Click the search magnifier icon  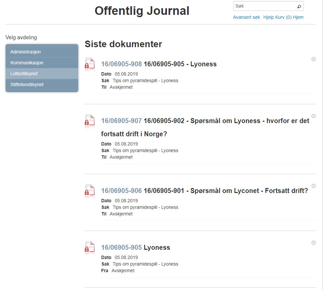(x=299, y=6)
